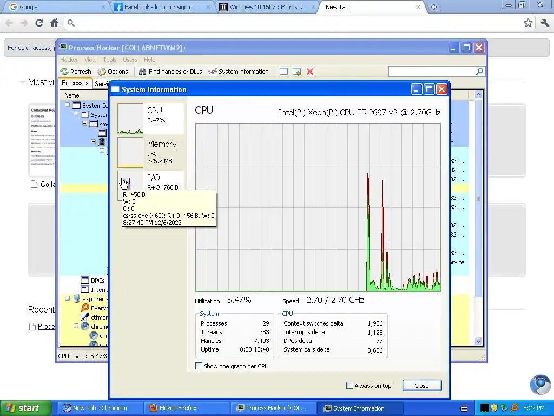Open System information graph icon in toolbar
Screen dimensions: 554x416
tap(212, 71)
